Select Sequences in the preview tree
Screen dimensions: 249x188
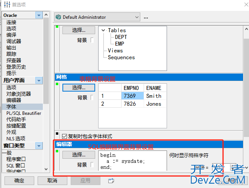coord(121,57)
